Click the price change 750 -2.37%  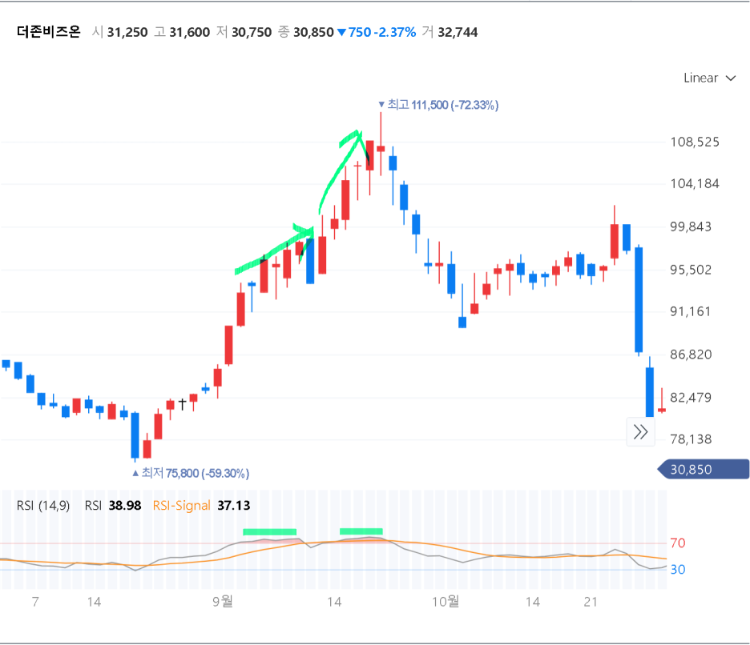(x=377, y=33)
